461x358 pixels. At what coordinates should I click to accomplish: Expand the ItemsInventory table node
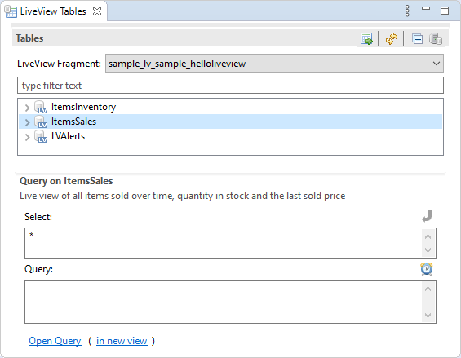coord(28,108)
